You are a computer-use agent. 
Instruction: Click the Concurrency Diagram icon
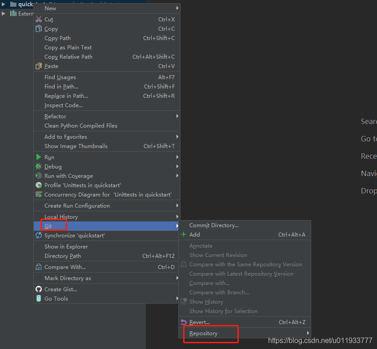[39, 194]
